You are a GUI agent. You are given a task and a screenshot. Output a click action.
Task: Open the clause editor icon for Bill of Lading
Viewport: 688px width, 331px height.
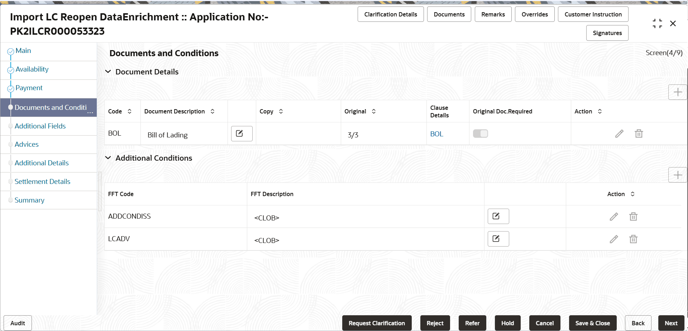click(241, 133)
